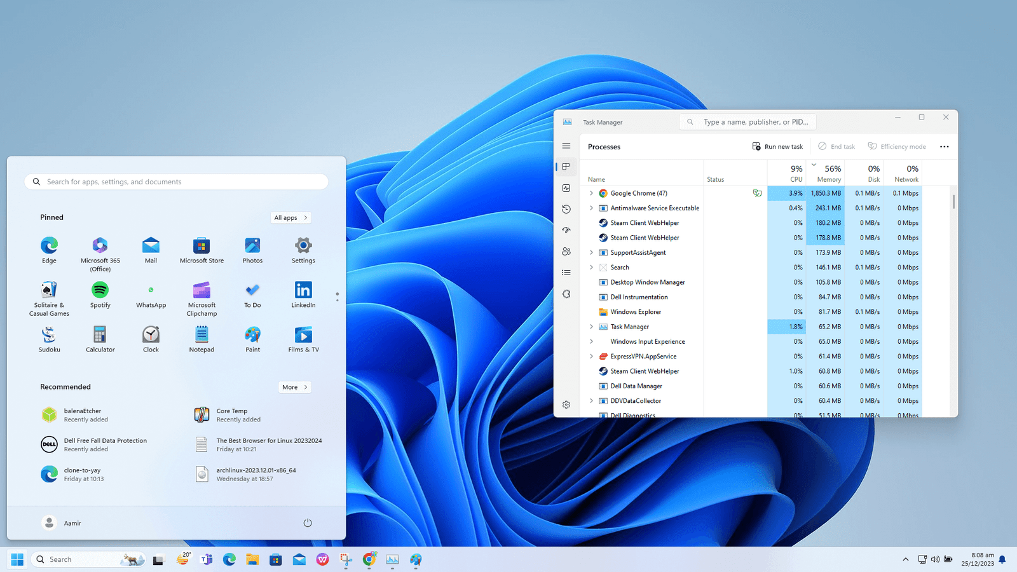Open Settings from Start menu pinned apps
Image resolution: width=1017 pixels, height=572 pixels.
[303, 250]
